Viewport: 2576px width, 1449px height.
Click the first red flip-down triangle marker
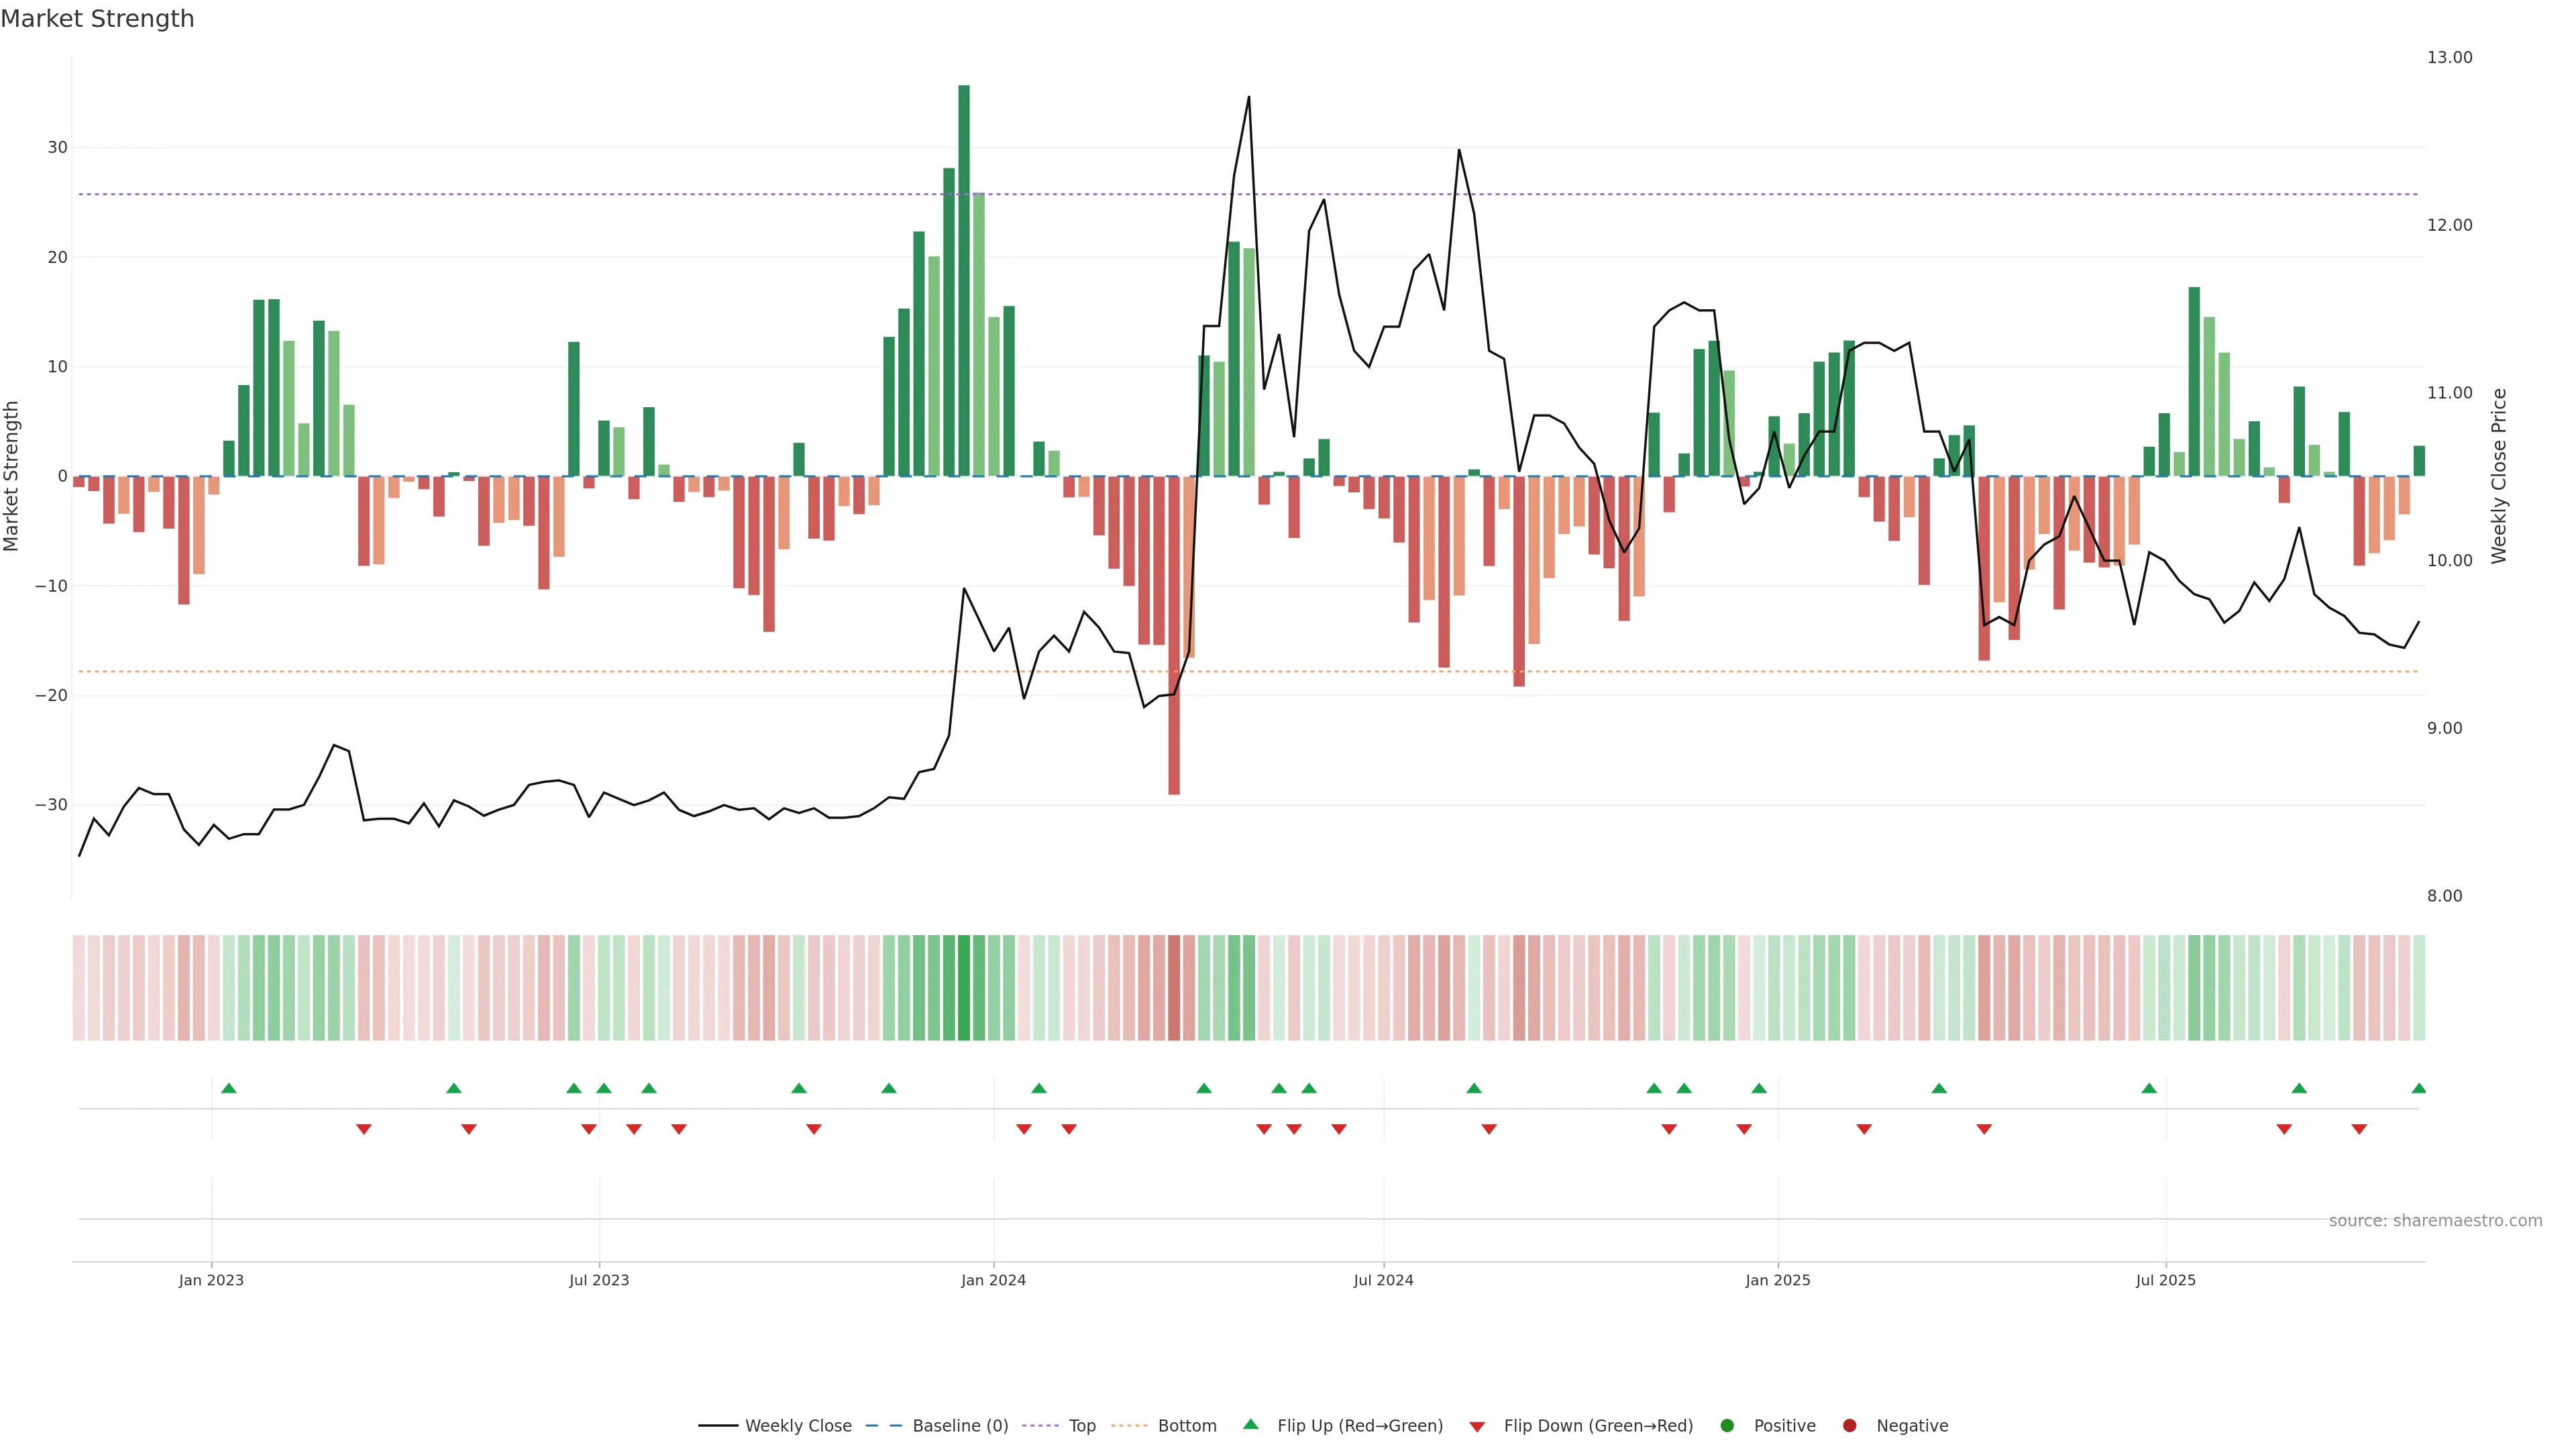pyautogui.click(x=364, y=1129)
